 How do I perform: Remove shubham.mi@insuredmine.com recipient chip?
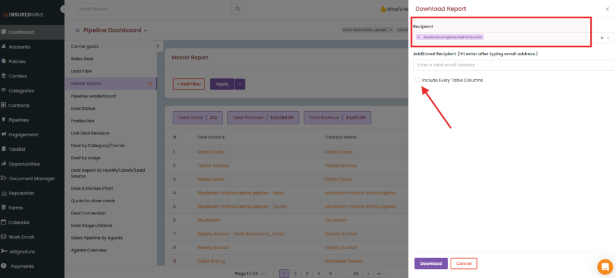(x=419, y=37)
